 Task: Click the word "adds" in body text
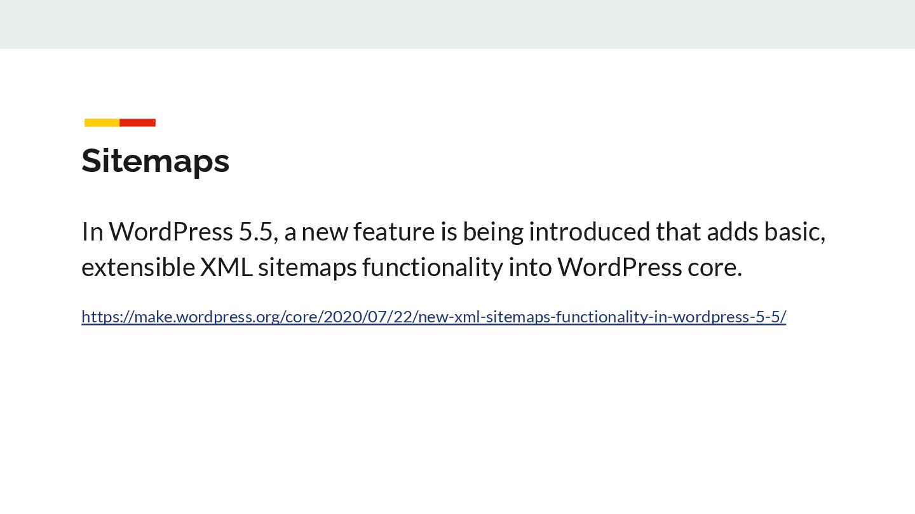coord(733,232)
